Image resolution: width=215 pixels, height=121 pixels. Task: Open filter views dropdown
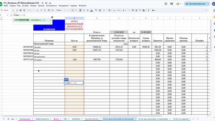tap(144, 10)
